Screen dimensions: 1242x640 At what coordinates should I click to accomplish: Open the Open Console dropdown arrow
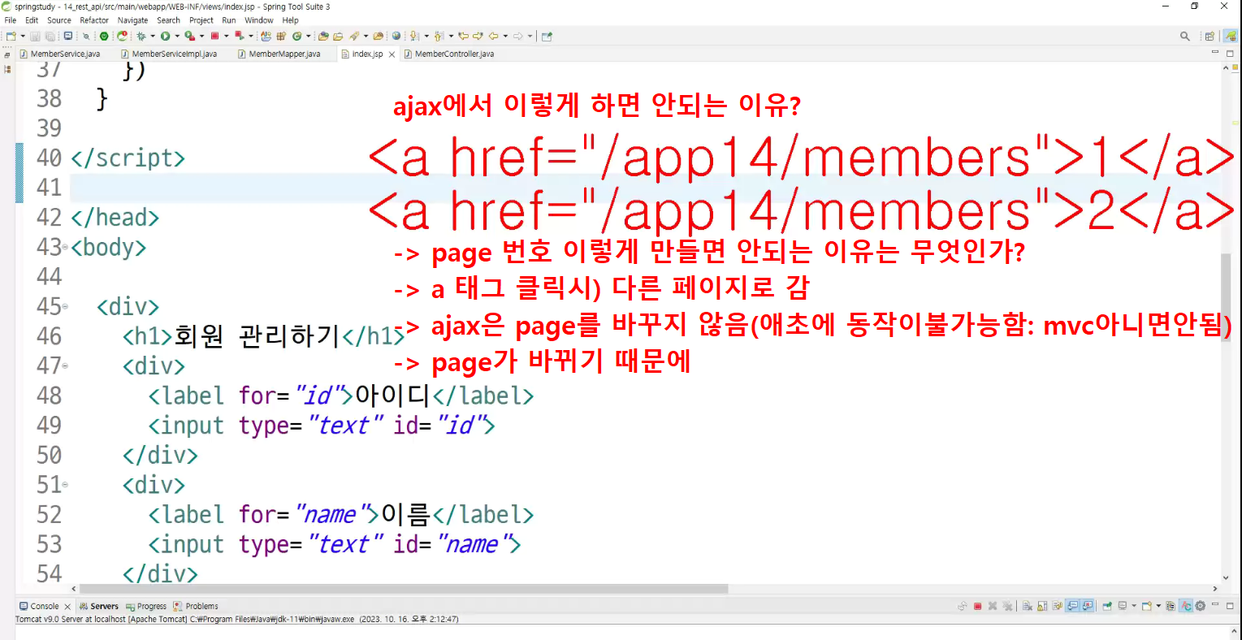click(1159, 606)
